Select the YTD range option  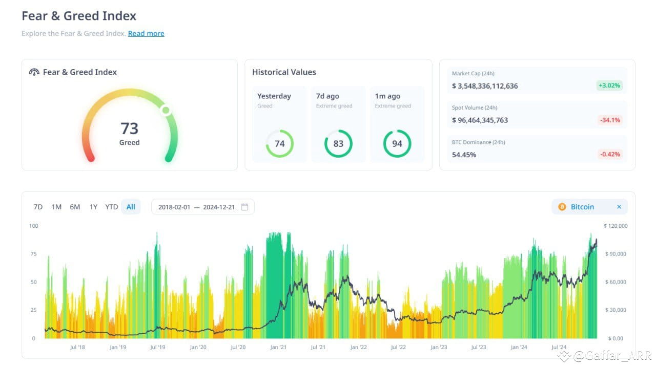(x=111, y=207)
